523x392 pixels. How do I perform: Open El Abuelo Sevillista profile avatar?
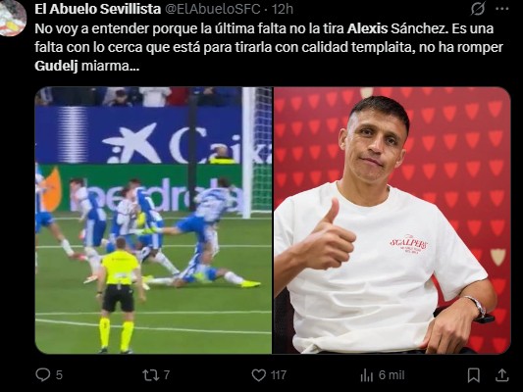coord(13,17)
